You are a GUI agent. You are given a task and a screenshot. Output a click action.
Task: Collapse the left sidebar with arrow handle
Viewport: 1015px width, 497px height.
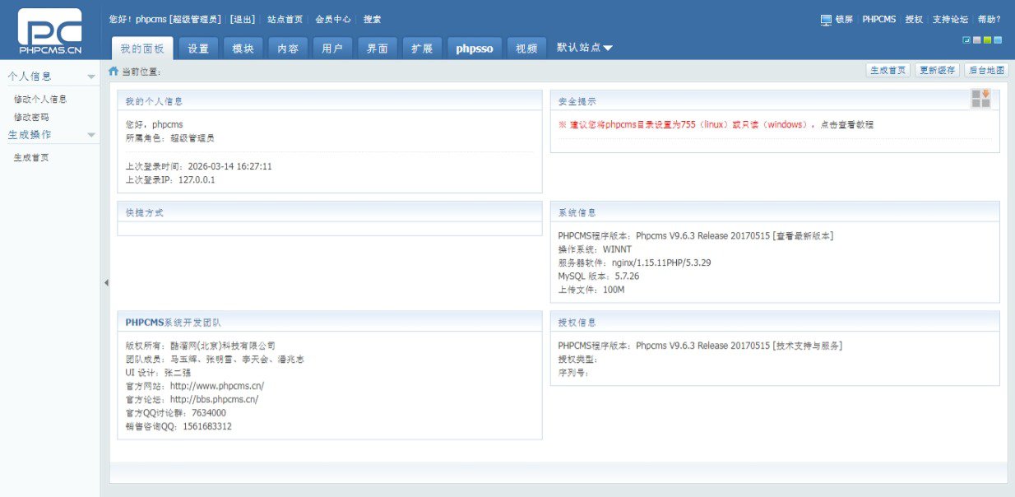point(105,283)
